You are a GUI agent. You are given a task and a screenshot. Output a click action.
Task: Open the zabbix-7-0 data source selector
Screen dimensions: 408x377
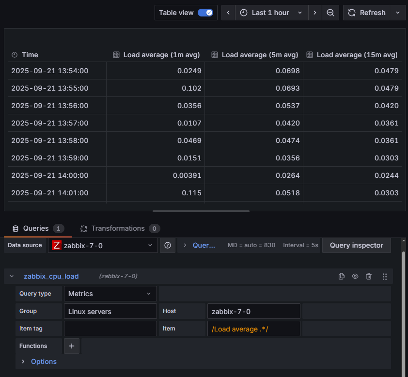click(103, 245)
